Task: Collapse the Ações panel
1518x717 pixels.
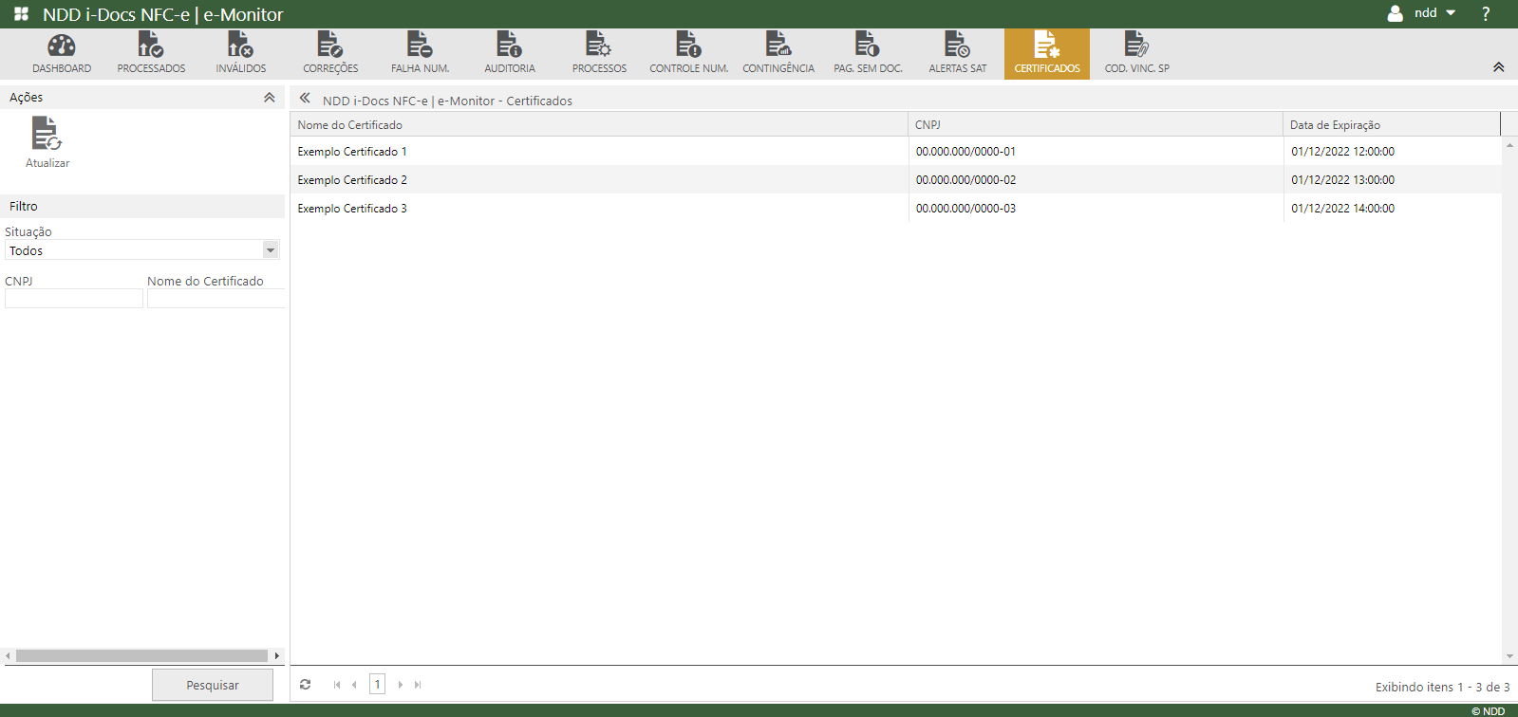Action: pyautogui.click(x=270, y=98)
